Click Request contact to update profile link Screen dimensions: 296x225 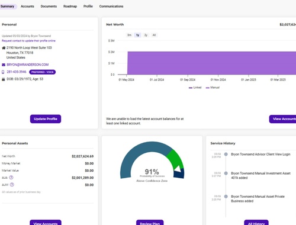click(x=28, y=41)
